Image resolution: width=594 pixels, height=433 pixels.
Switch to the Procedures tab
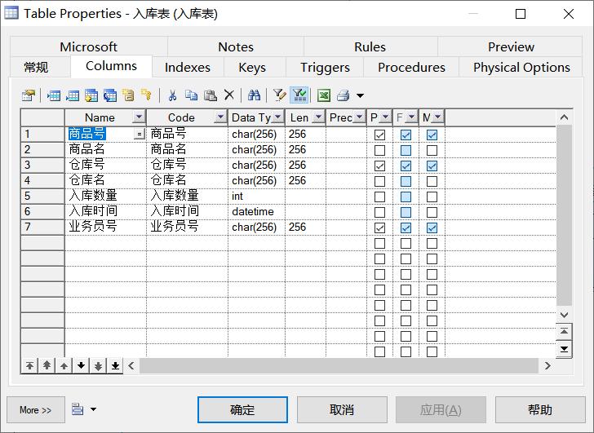point(411,68)
